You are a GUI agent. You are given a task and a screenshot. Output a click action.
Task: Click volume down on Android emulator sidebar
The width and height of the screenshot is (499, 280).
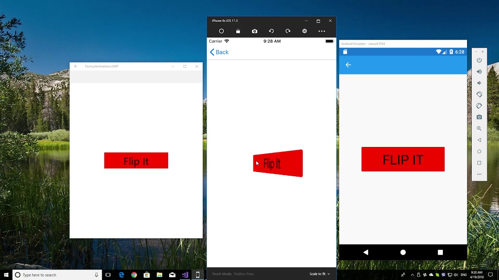[479, 83]
